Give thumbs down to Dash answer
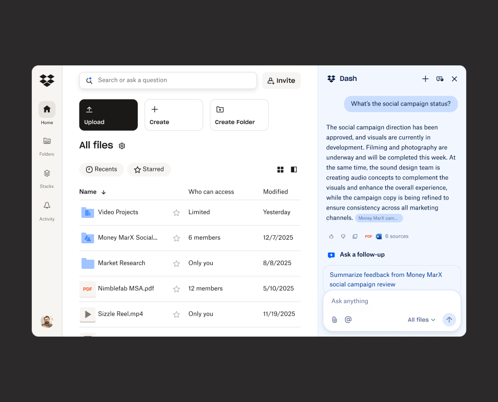The image size is (498, 402). coord(343,236)
